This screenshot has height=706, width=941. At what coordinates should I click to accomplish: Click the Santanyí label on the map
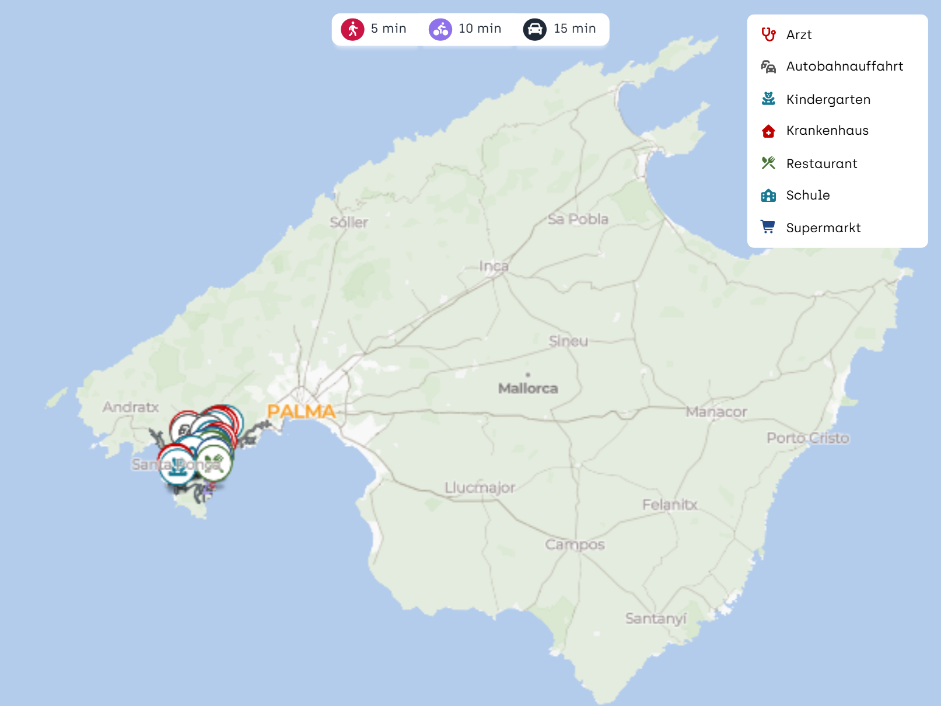(656, 618)
